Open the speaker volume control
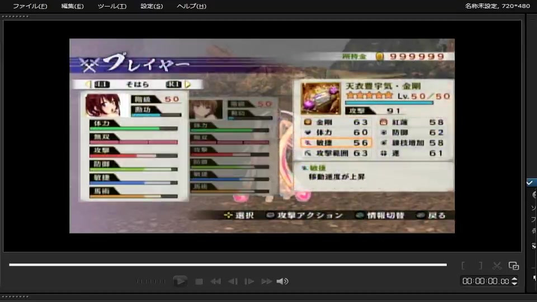 pyautogui.click(x=282, y=281)
